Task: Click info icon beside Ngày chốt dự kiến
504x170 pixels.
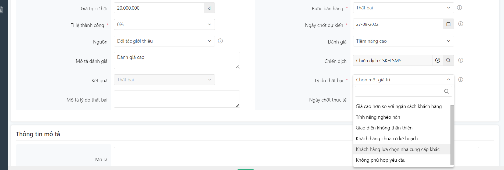Action: click(460, 24)
